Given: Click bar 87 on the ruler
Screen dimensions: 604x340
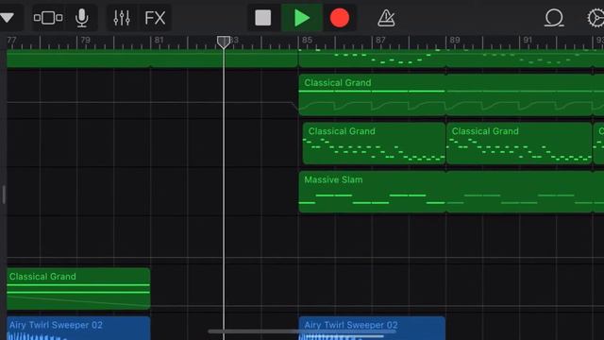Looking at the screenshot, I should pyautogui.click(x=380, y=40).
